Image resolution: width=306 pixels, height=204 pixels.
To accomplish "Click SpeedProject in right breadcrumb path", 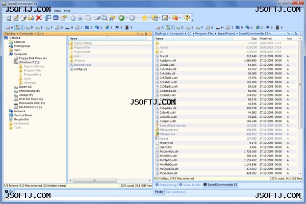I will (226, 33).
